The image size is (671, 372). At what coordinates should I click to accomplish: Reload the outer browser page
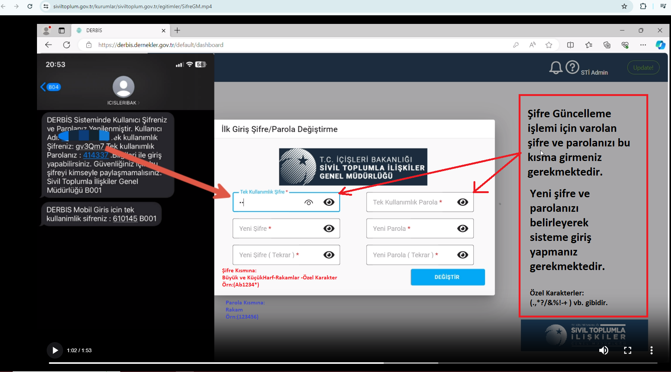[x=30, y=6]
